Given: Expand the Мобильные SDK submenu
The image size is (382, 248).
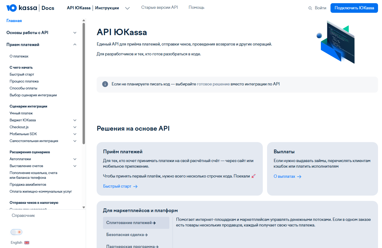Looking at the screenshot, I should tap(75, 134).
